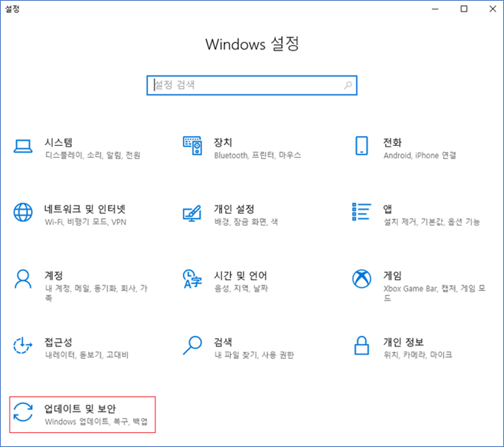Image resolution: width=504 pixels, height=447 pixels.
Task: Open the 계정 person icon
Action: point(23,279)
